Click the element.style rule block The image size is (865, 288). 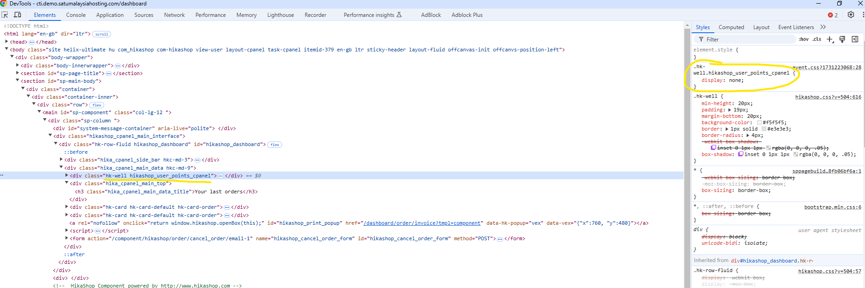tap(777, 53)
